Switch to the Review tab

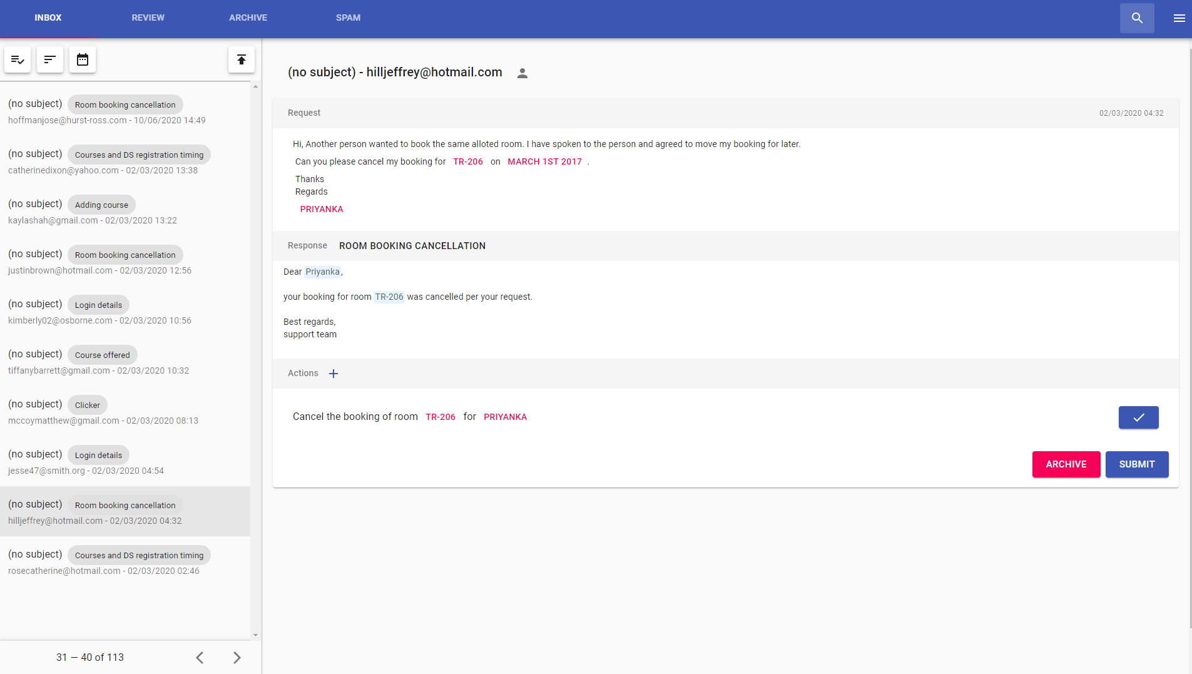(148, 18)
